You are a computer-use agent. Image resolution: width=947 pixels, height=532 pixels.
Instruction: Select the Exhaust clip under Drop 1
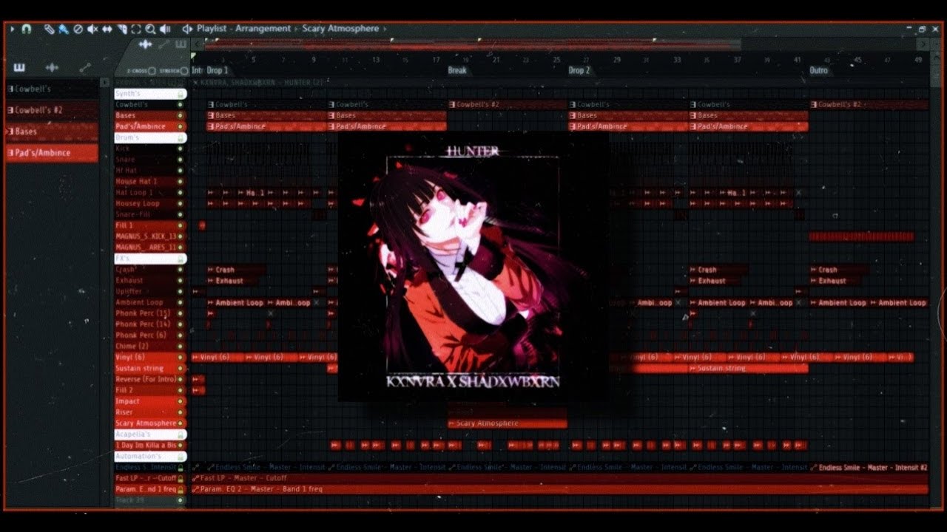[235, 281]
